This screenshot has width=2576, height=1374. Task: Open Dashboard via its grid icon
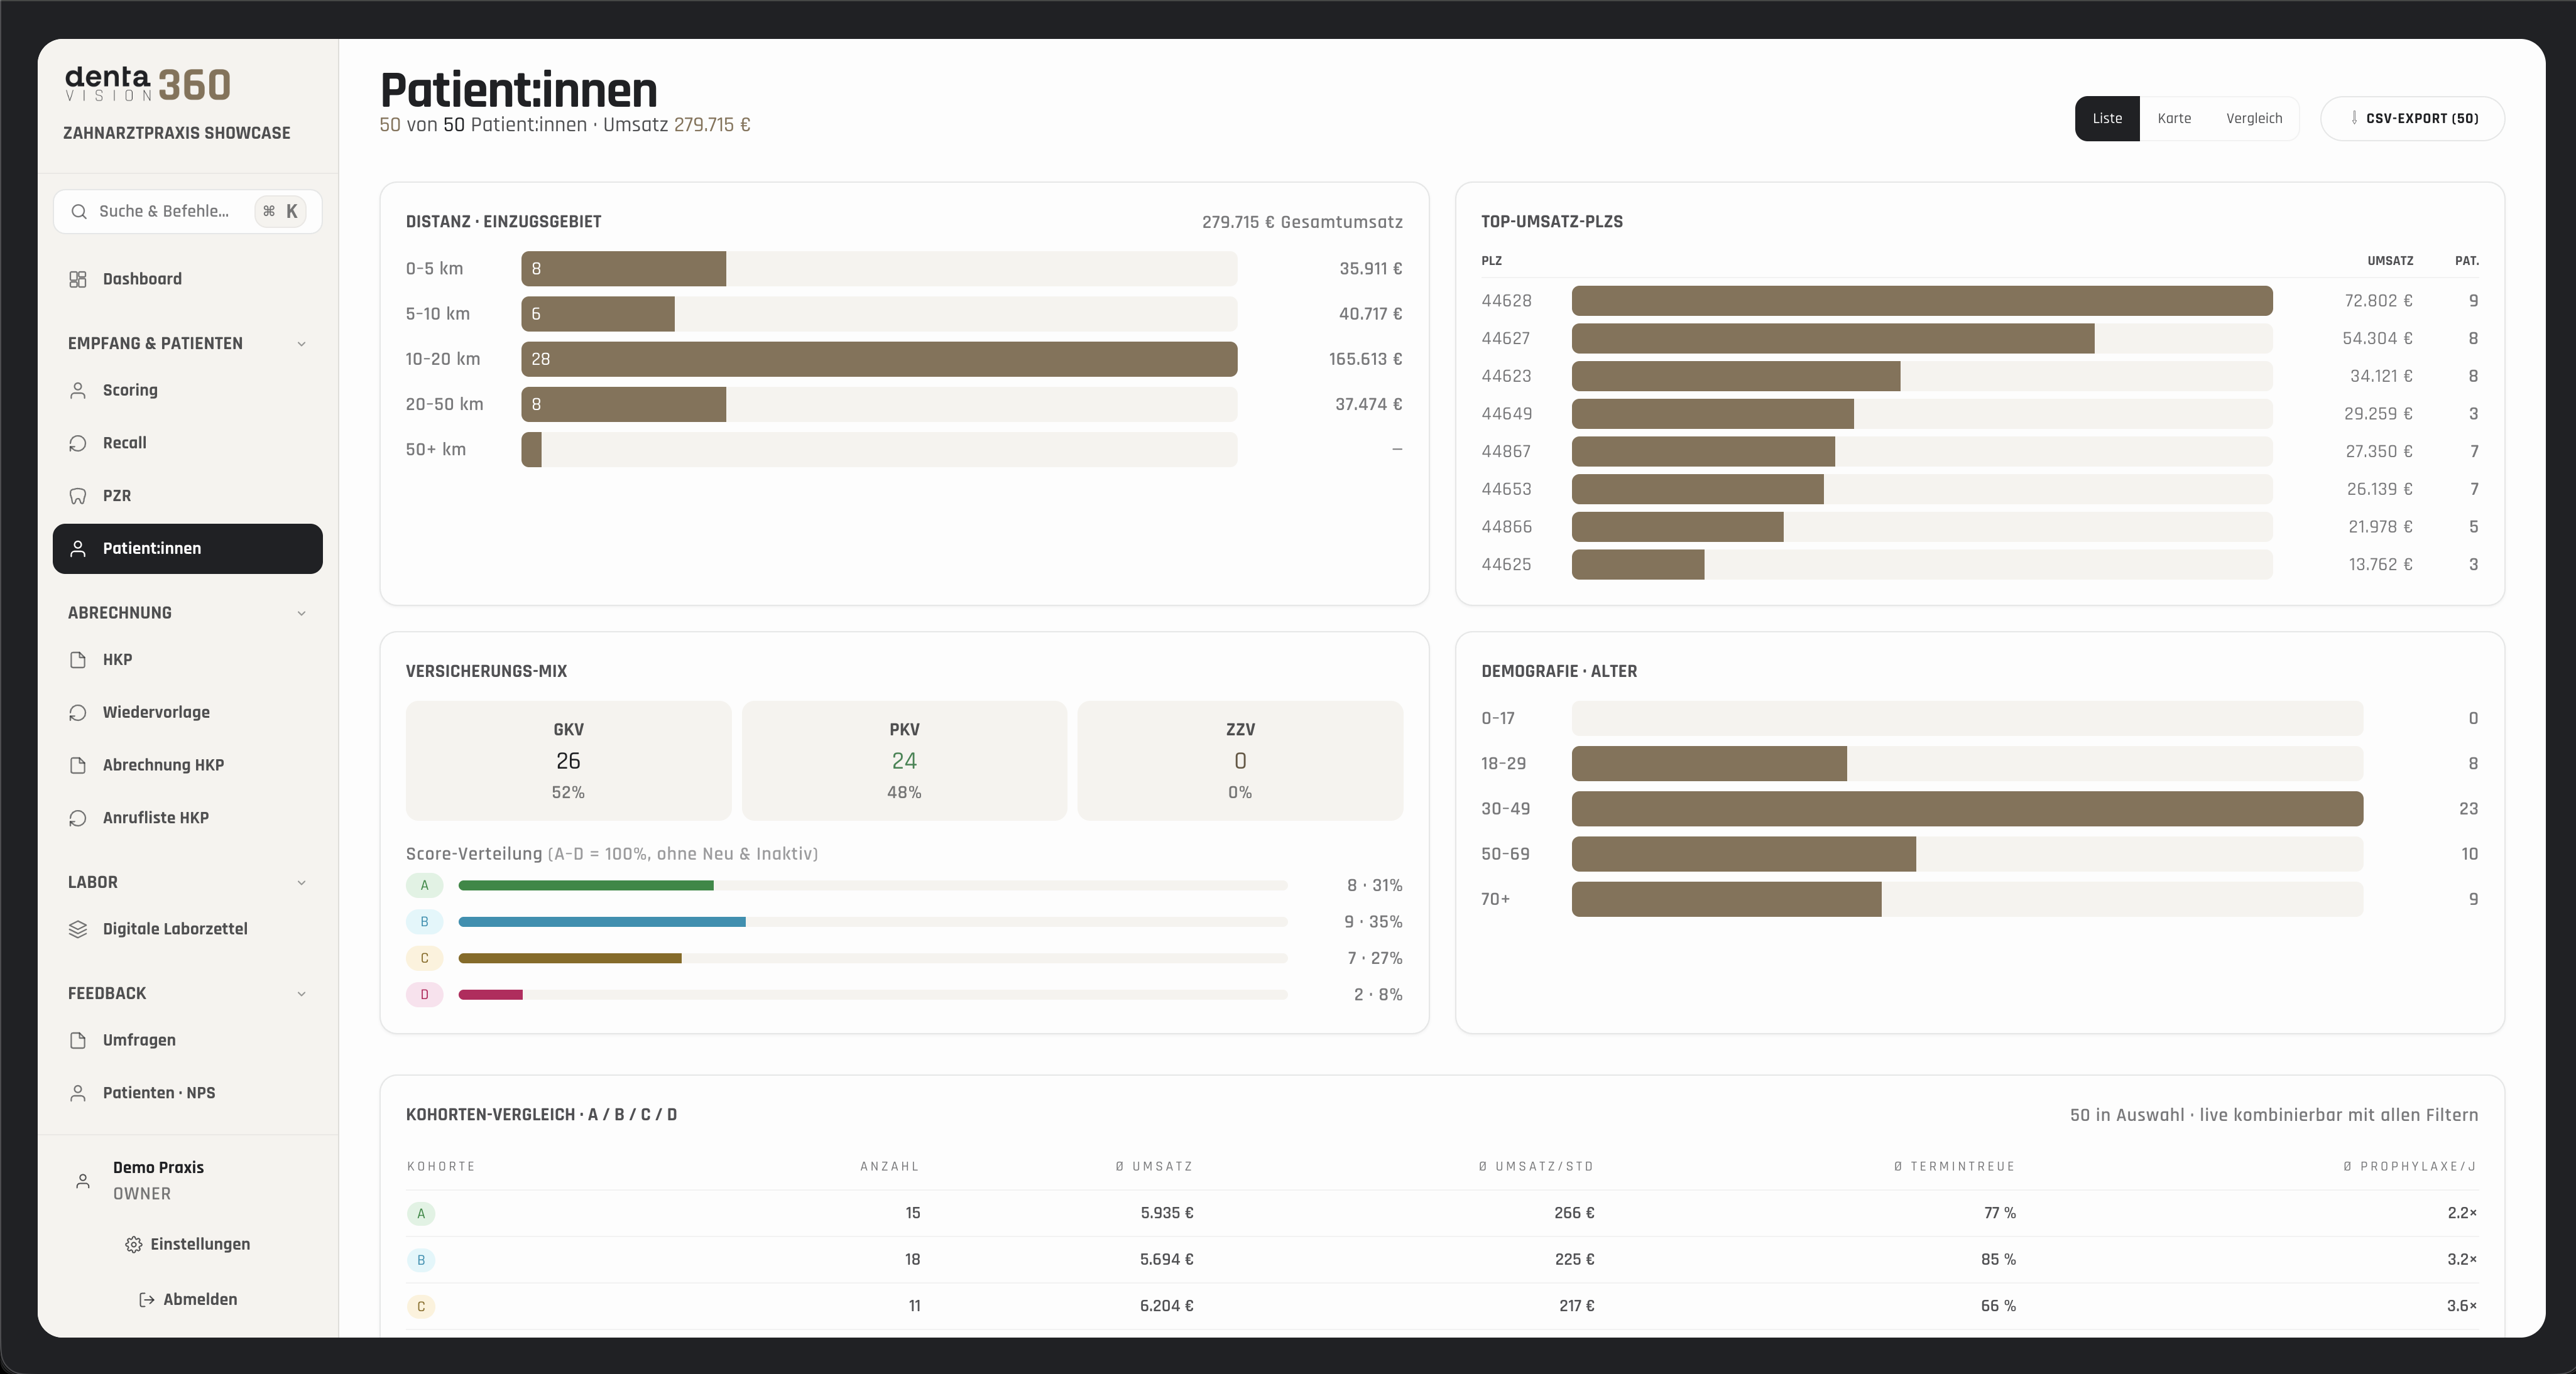(78, 279)
